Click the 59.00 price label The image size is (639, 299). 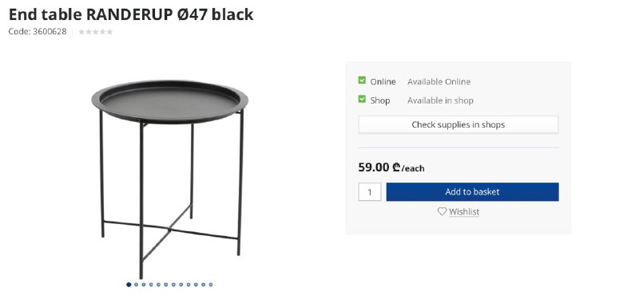374,167
